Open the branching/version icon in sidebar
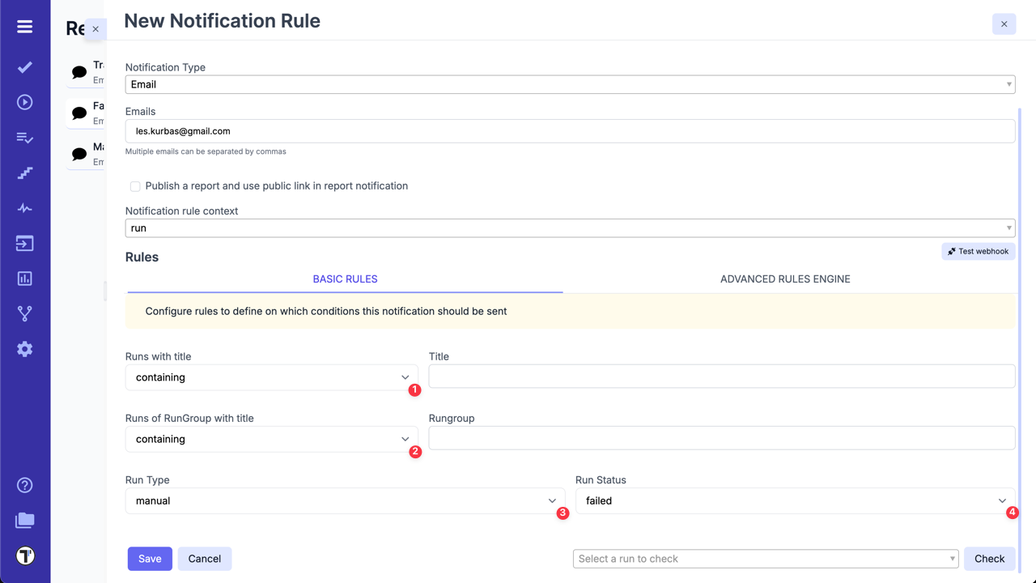The width and height of the screenshot is (1036, 583). pyautogui.click(x=24, y=313)
